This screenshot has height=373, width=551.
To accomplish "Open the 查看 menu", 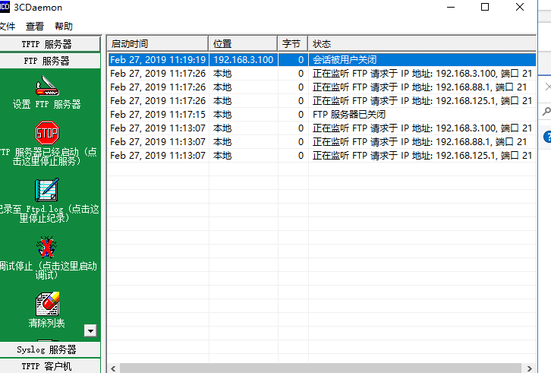I will point(35,27).
